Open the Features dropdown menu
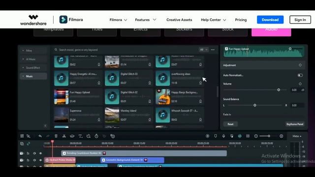The width and height of the screenshot is (315, 177). coord(146,20)
